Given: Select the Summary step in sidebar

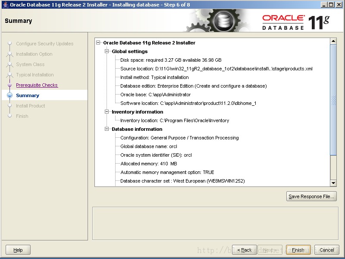Looking at the screenshot, I should tap(28, 95).
